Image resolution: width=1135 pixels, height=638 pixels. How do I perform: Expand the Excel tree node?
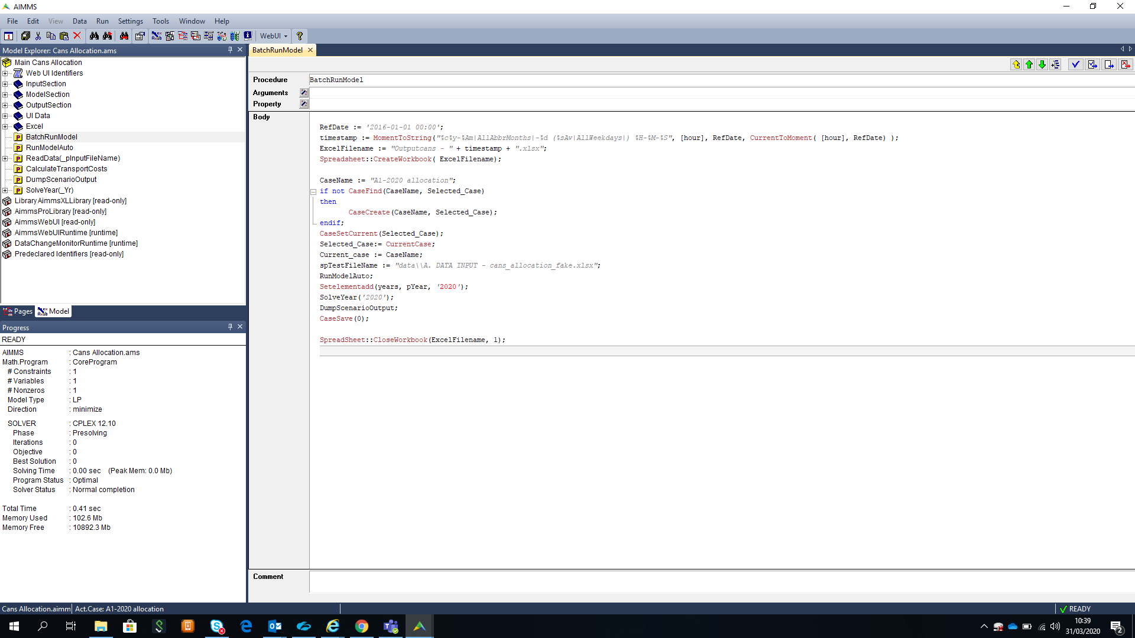(5, 126)
